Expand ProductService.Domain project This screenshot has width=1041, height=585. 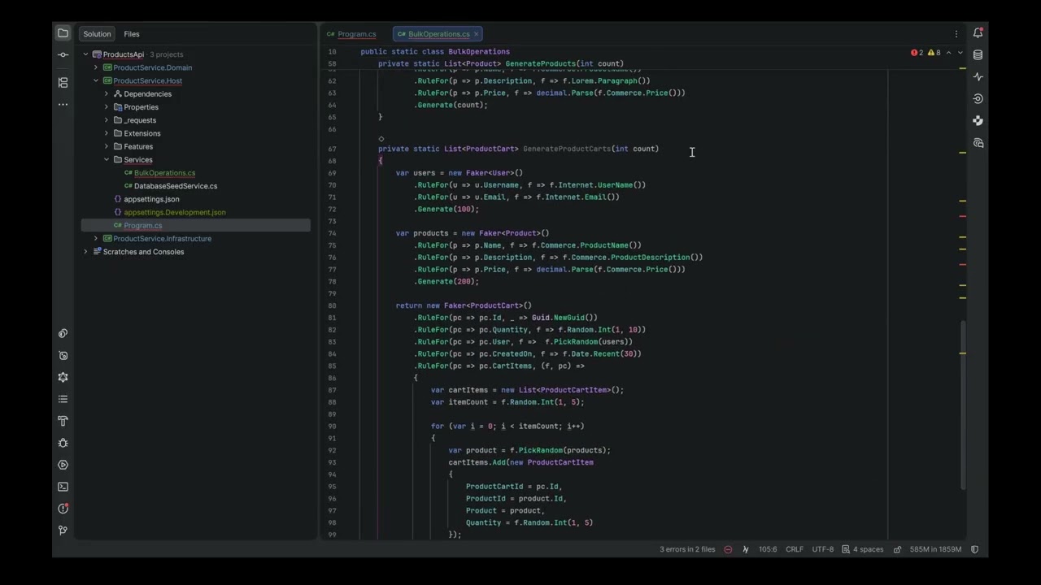coord(96,67)
